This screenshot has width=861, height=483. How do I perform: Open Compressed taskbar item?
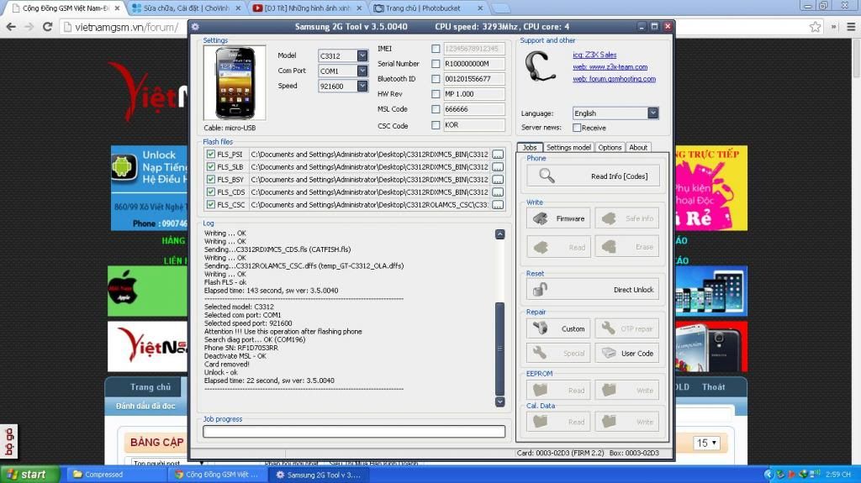click(117, 475)
